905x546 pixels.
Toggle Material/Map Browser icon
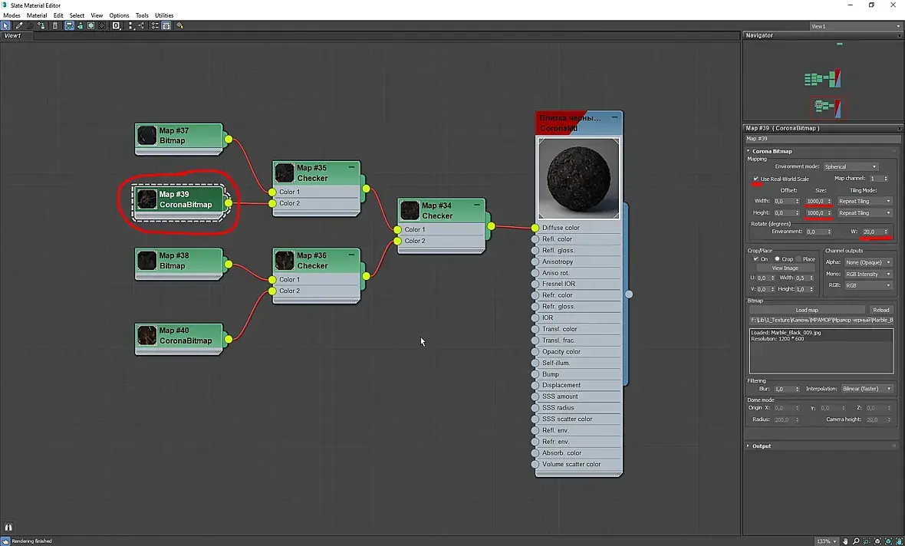155,25
